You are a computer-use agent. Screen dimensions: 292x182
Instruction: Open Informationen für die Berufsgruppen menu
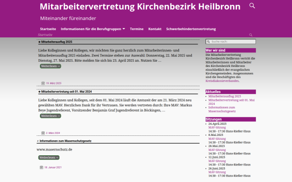[91, 29]
